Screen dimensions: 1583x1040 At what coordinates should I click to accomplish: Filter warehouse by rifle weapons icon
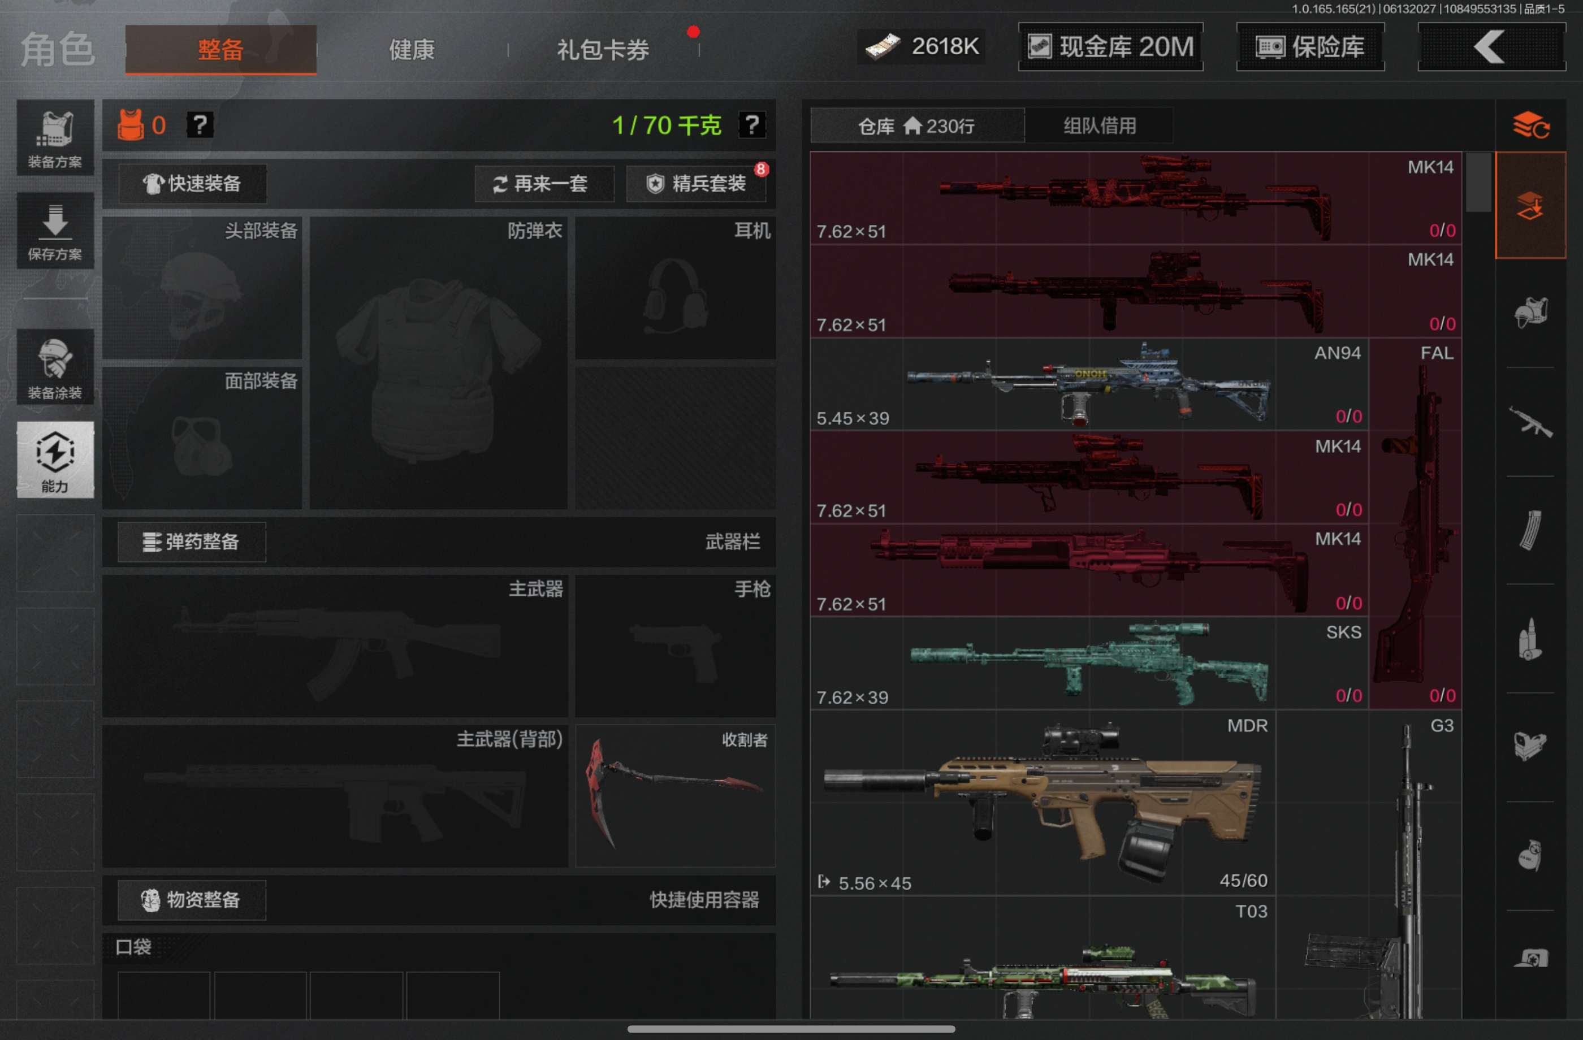(1530, 421)
